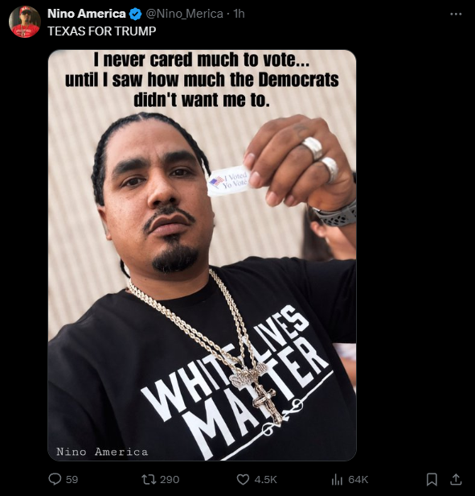The image size is (475, 496).
Task: Click the TEXAS FOR TRUMP post text
Action: (102, 31)
